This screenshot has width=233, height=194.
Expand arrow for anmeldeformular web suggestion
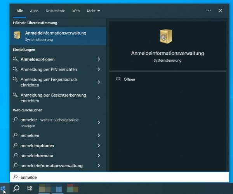tap(99, 156)
